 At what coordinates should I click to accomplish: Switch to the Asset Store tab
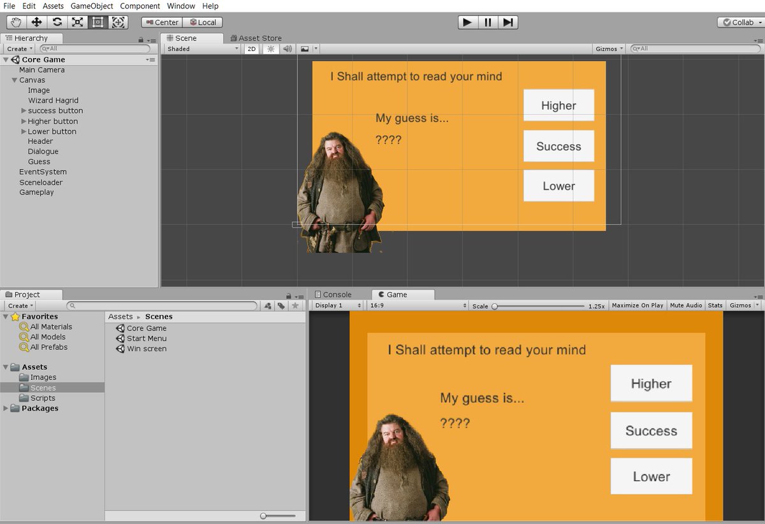coord(256,38)
